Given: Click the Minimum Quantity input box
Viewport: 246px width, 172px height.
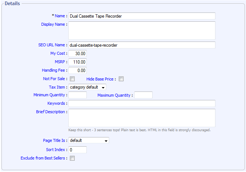Looking at the screenshot, I should coord(78,95).
